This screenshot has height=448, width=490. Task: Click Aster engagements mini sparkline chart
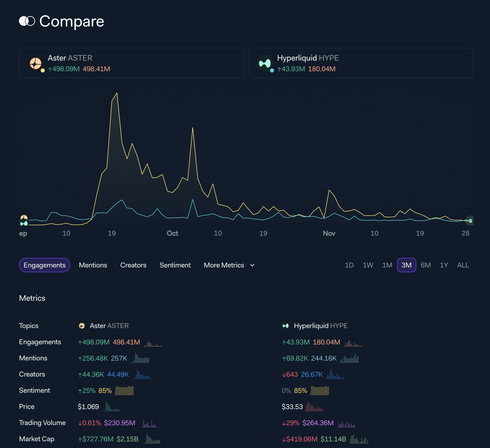153,343
